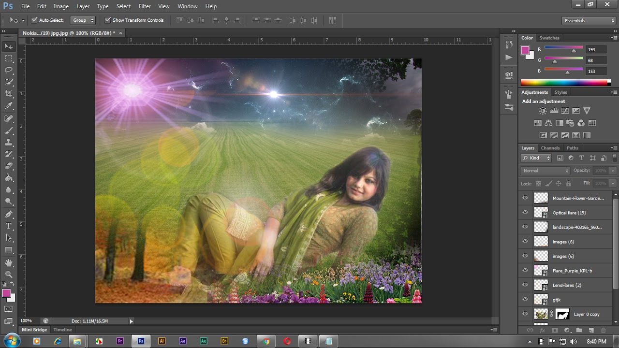Switch to the Timeline tab
Screen dimensions: 619x348
pyautogui.click(x=62, y=330)
